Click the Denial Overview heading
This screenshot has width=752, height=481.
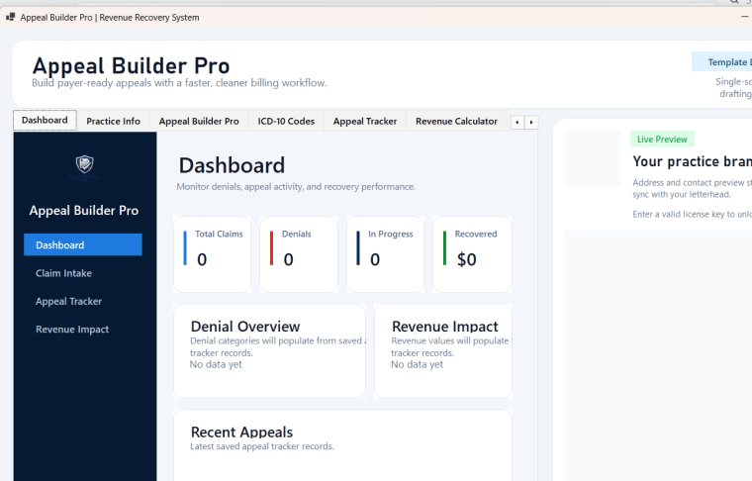pos(245,327)
